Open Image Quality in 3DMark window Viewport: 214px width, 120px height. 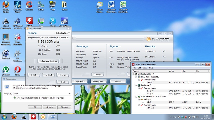click(x=80, y=81)
